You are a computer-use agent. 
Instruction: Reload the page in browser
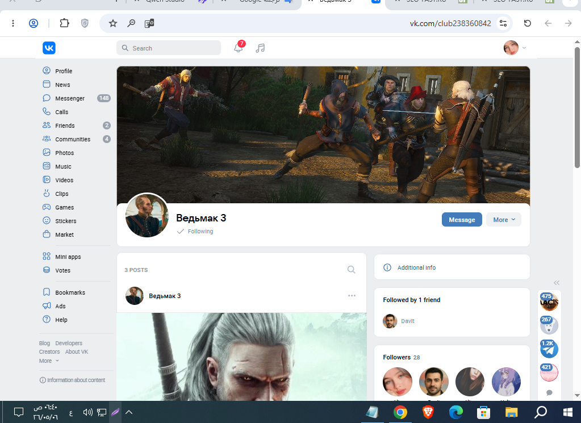[528, 23]
